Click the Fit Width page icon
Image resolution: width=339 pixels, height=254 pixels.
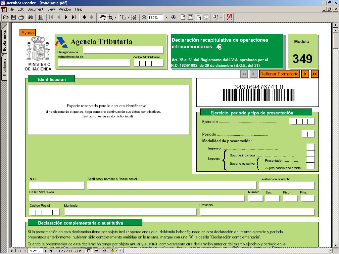pos(198,17)
